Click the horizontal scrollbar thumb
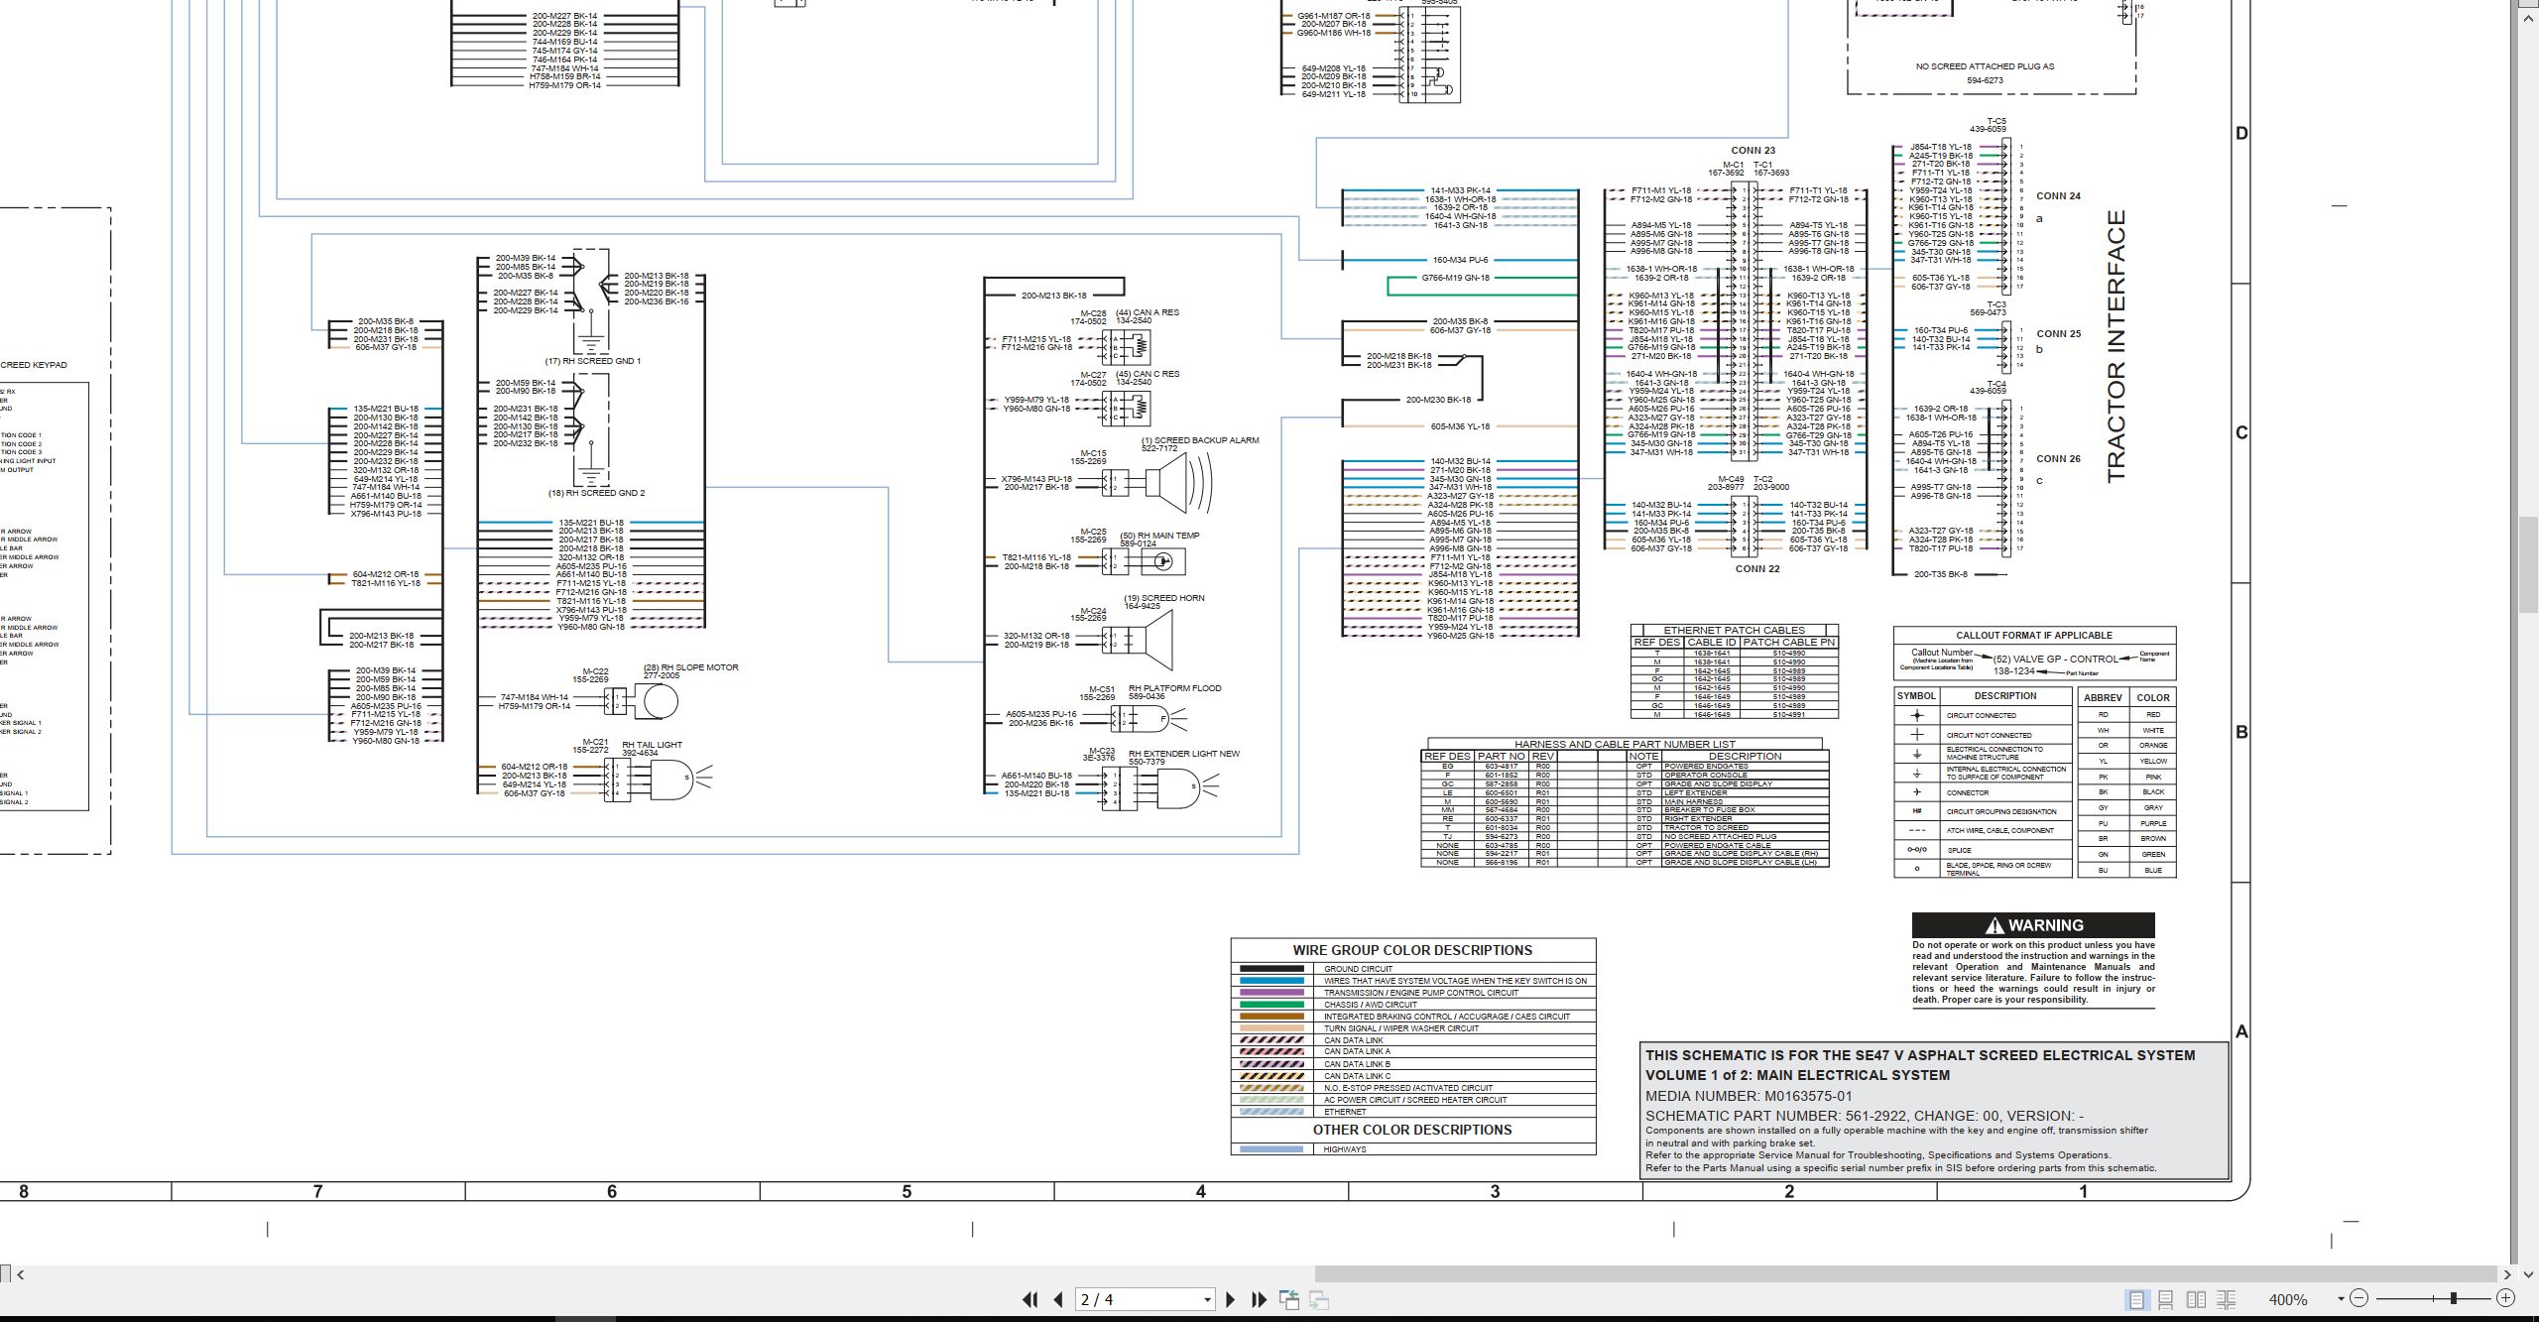This screenshot has height=1322, width=2539. click(x=1904, y=1274)
